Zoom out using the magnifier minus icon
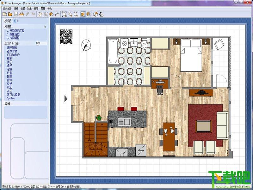This screenshot has width=253, height=190. [76, 14]
